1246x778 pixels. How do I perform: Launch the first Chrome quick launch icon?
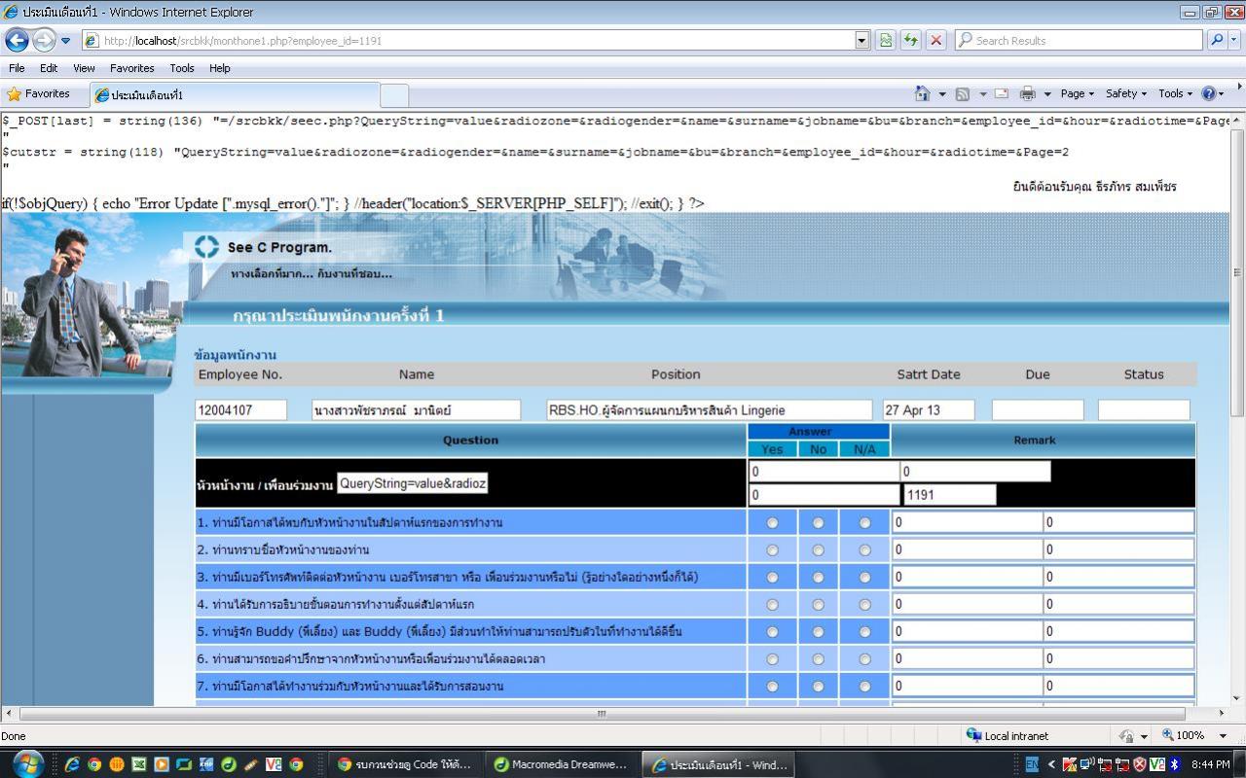pos(94,764)
